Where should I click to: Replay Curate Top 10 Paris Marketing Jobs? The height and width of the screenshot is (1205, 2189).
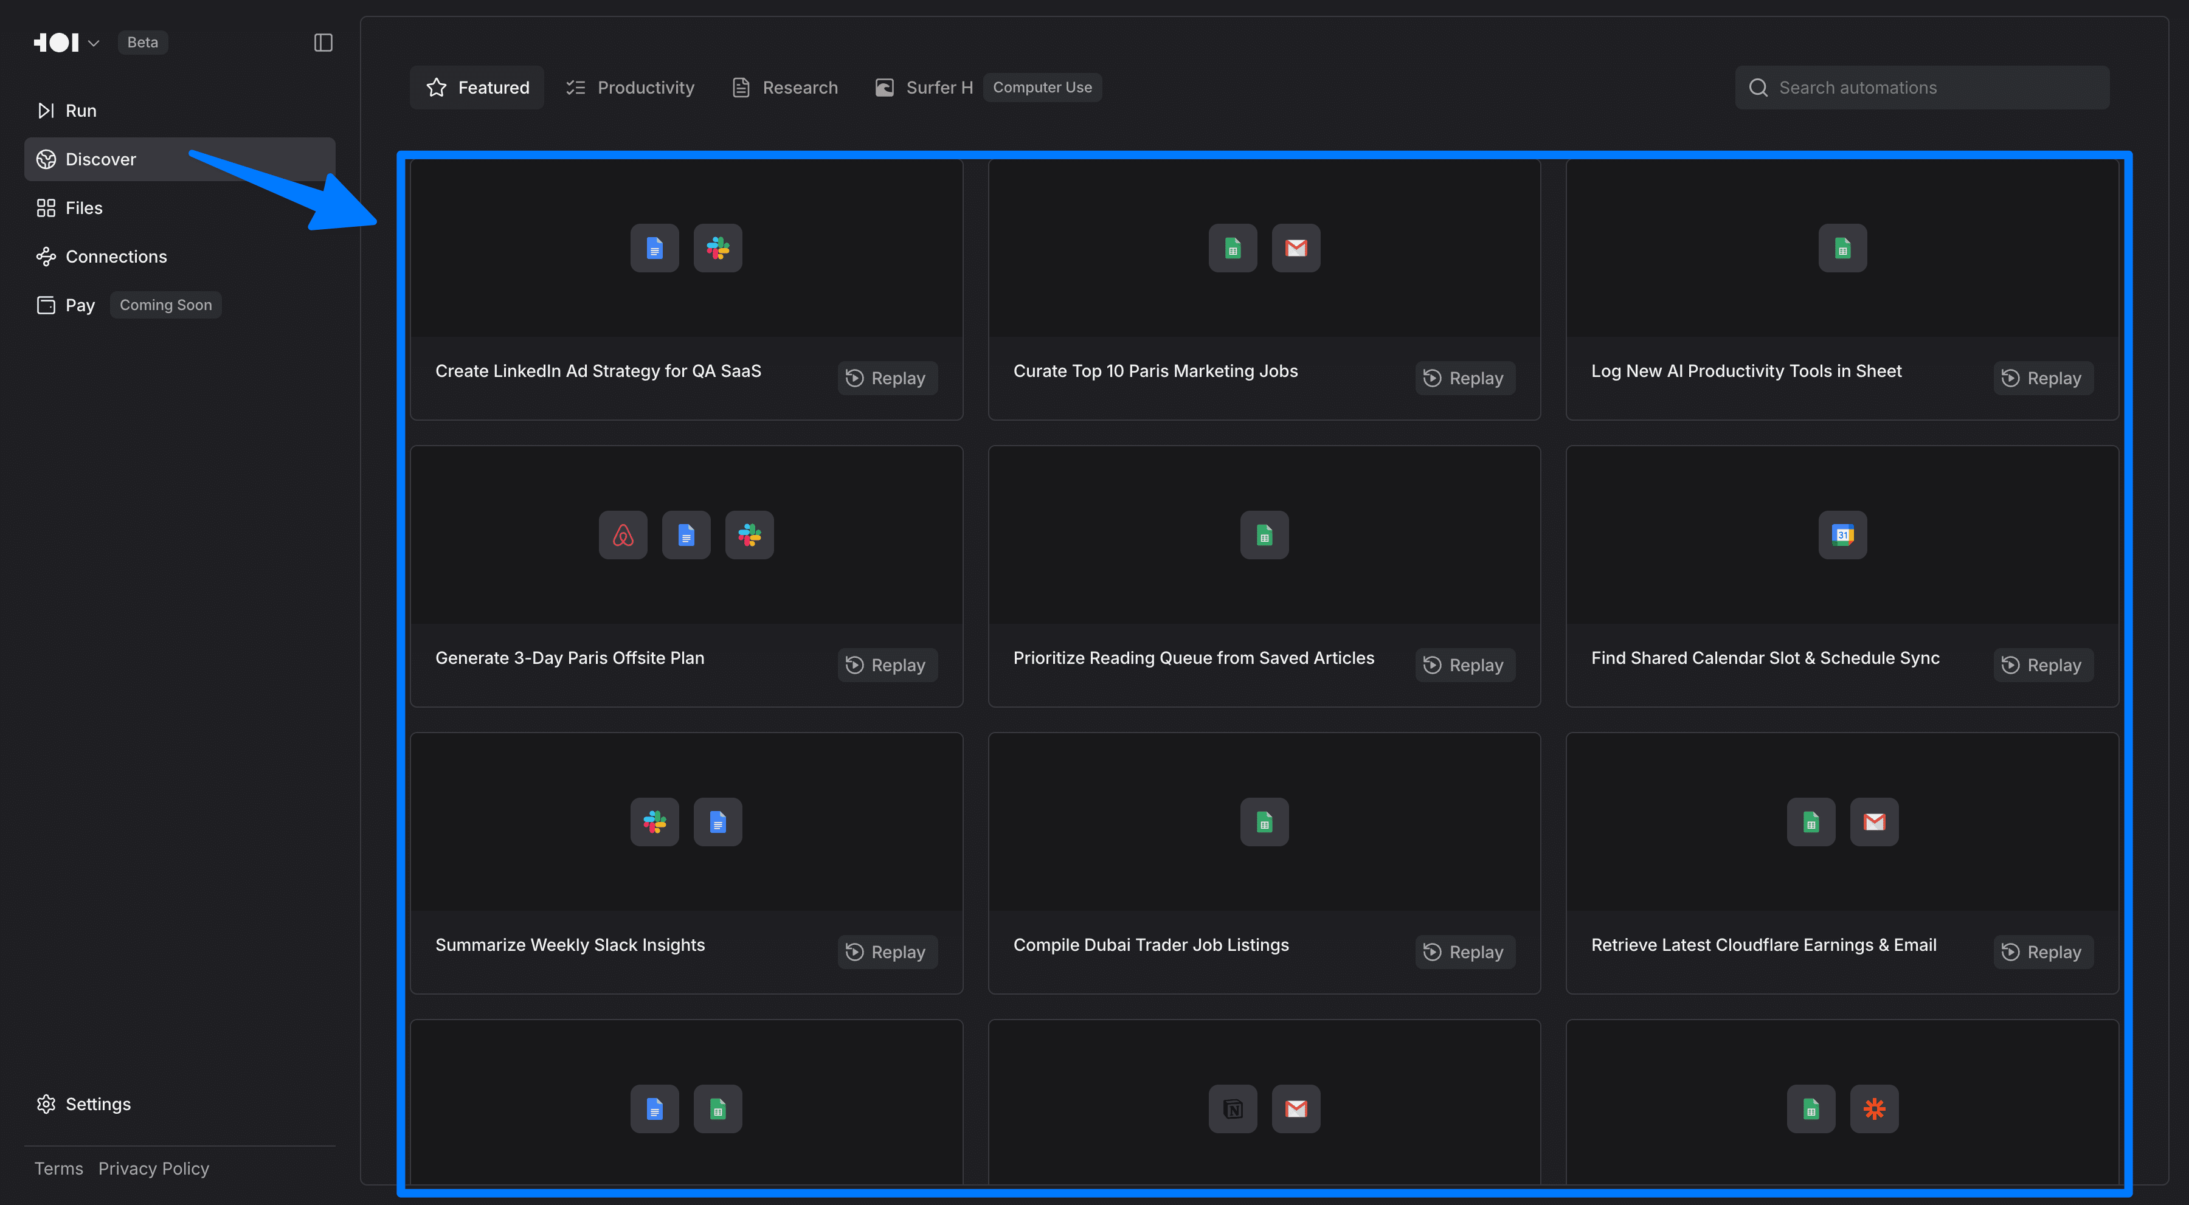1465,378
